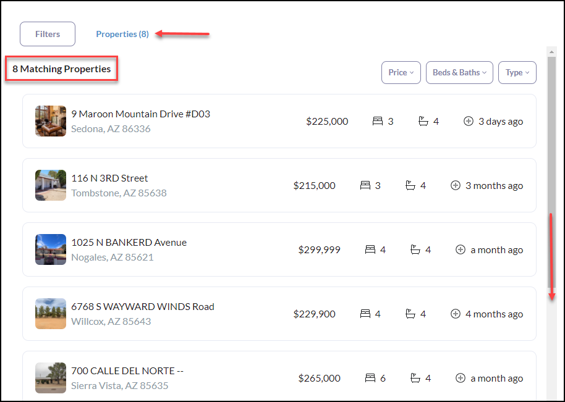Expand the Beds & Baths dropdown
565x402 pixels.
459,73
